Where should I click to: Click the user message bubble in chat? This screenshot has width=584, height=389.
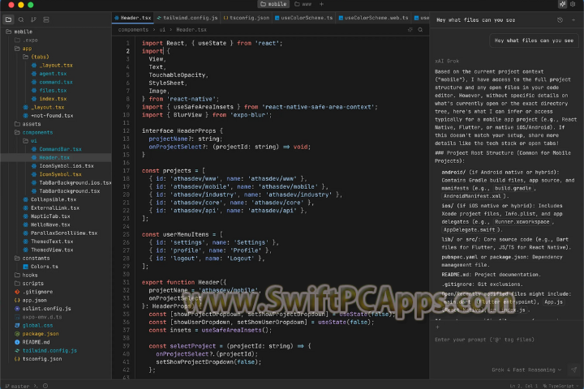534,41
